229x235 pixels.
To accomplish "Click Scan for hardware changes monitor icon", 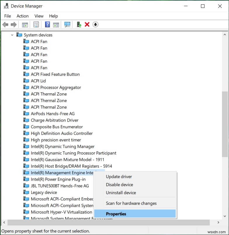I will pos(67,24).
